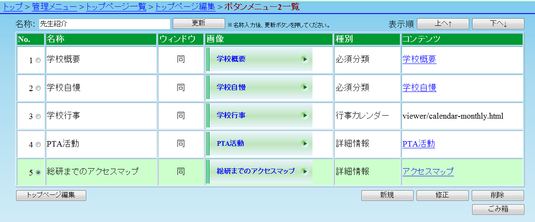The width and height of the screenshot is (535, 222).
Task: Click the 新規 button
Action: (x=387, y=195)
